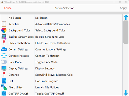129x96 pixels.
Task: Select the 'Dark Mode' name label
Action: pos(15,62)
